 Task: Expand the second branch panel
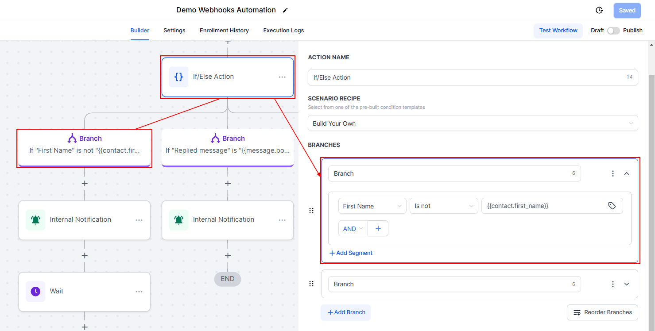[627, 284]
